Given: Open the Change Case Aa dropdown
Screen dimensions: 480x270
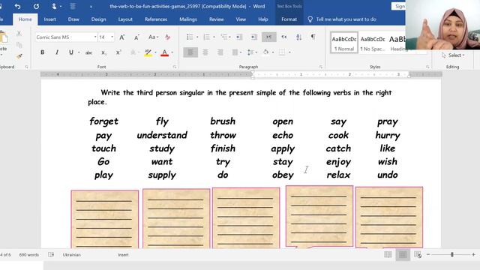Looking at the screenshot, I should tap(153, 37).
